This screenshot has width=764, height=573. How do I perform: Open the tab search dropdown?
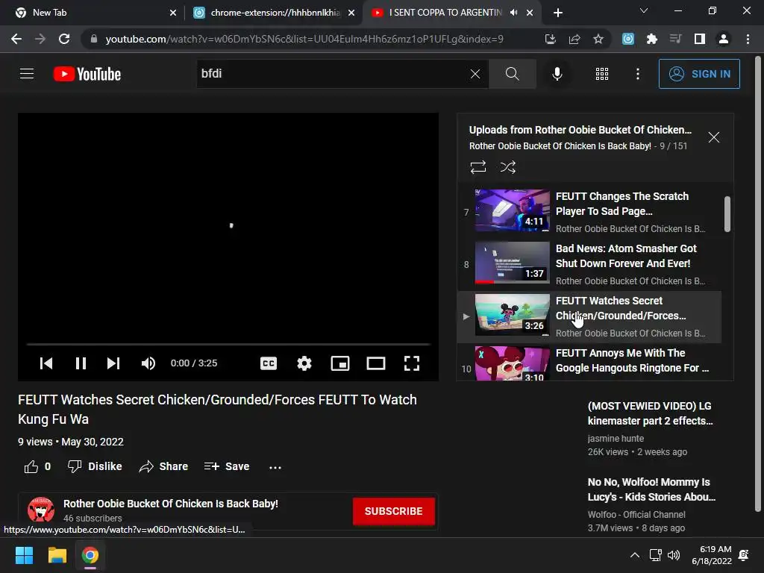point(644,10)
